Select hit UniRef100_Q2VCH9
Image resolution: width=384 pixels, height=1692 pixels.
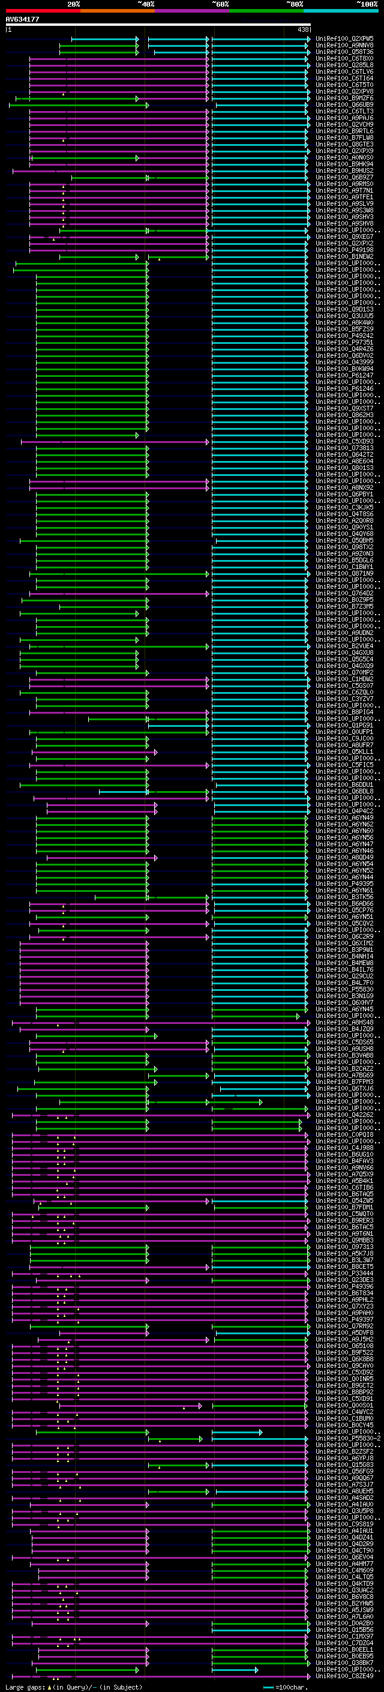pos(344,124)
